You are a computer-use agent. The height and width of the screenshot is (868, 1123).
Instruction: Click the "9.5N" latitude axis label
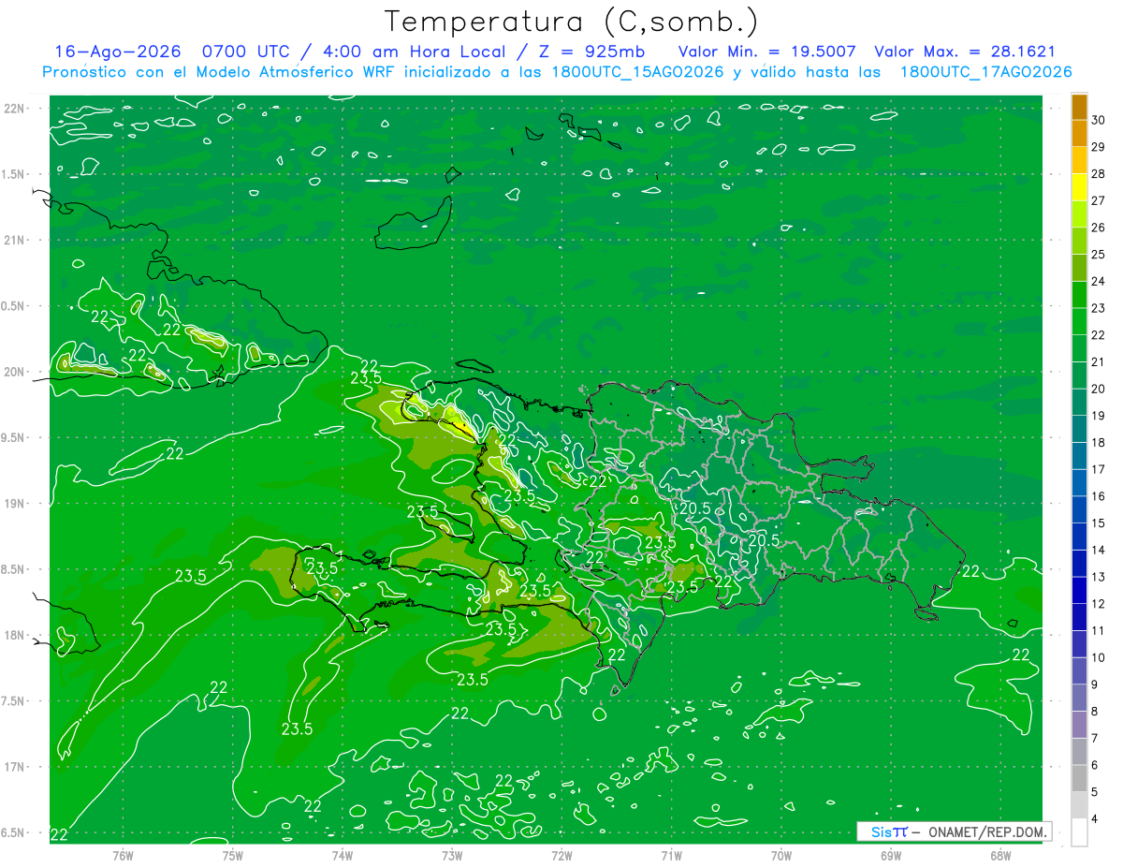point(14,437)
